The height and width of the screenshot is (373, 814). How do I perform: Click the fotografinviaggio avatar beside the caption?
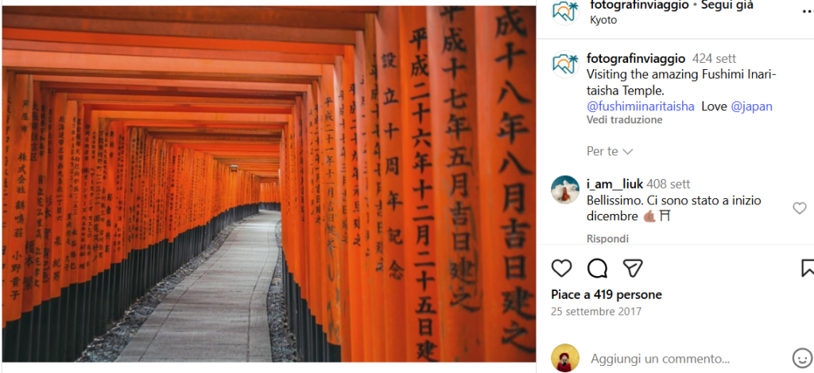(x=565, y=64)
